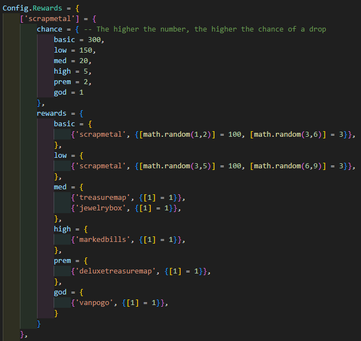Click the value 150 for low chance

coord(86,50)
